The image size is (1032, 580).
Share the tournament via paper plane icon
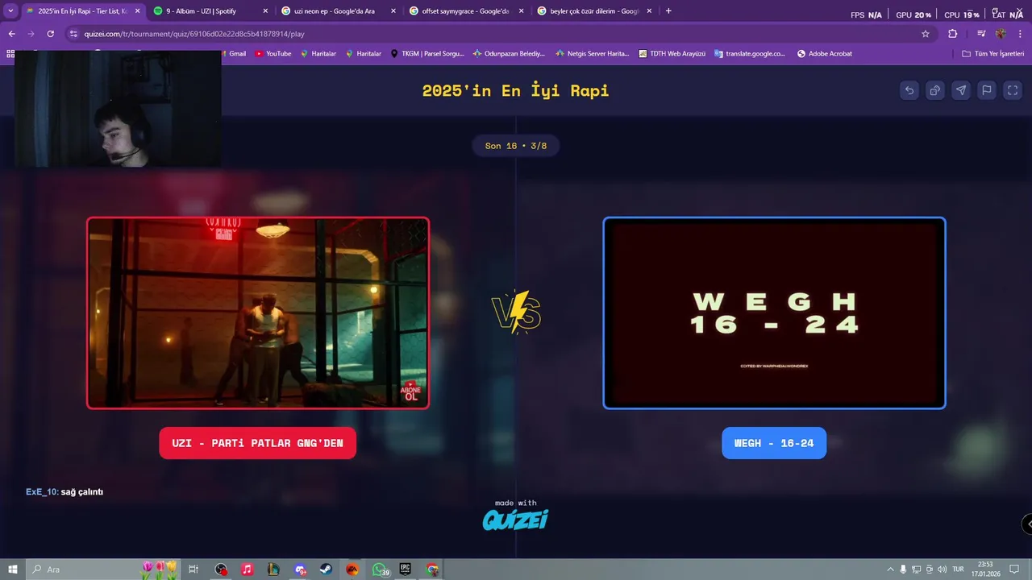click(961, 90)
